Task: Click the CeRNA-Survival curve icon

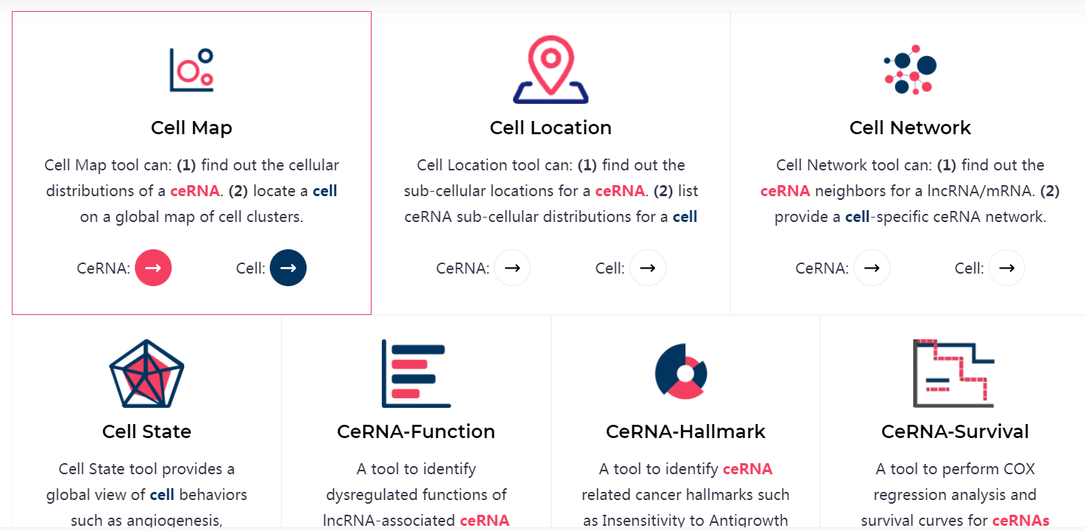Action: click(x=954, y=373)
